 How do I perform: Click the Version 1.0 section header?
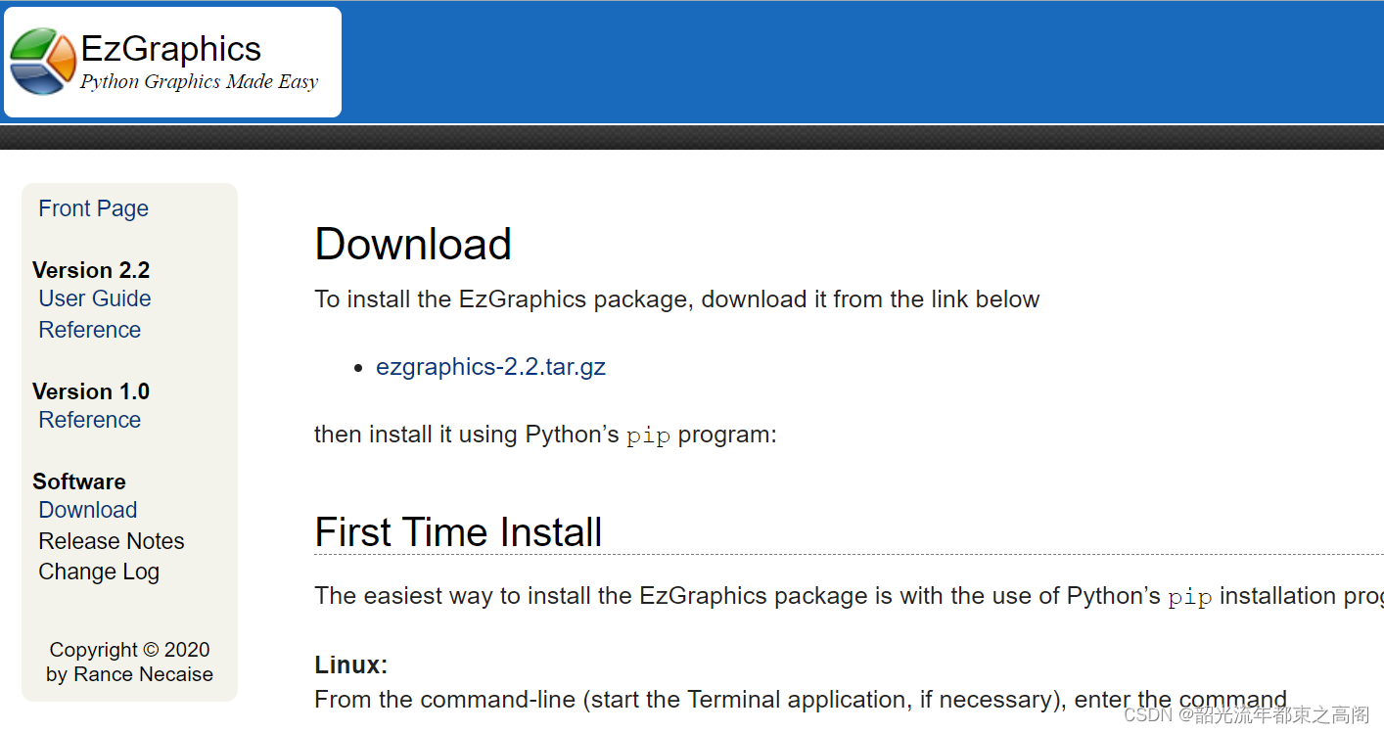91,390
